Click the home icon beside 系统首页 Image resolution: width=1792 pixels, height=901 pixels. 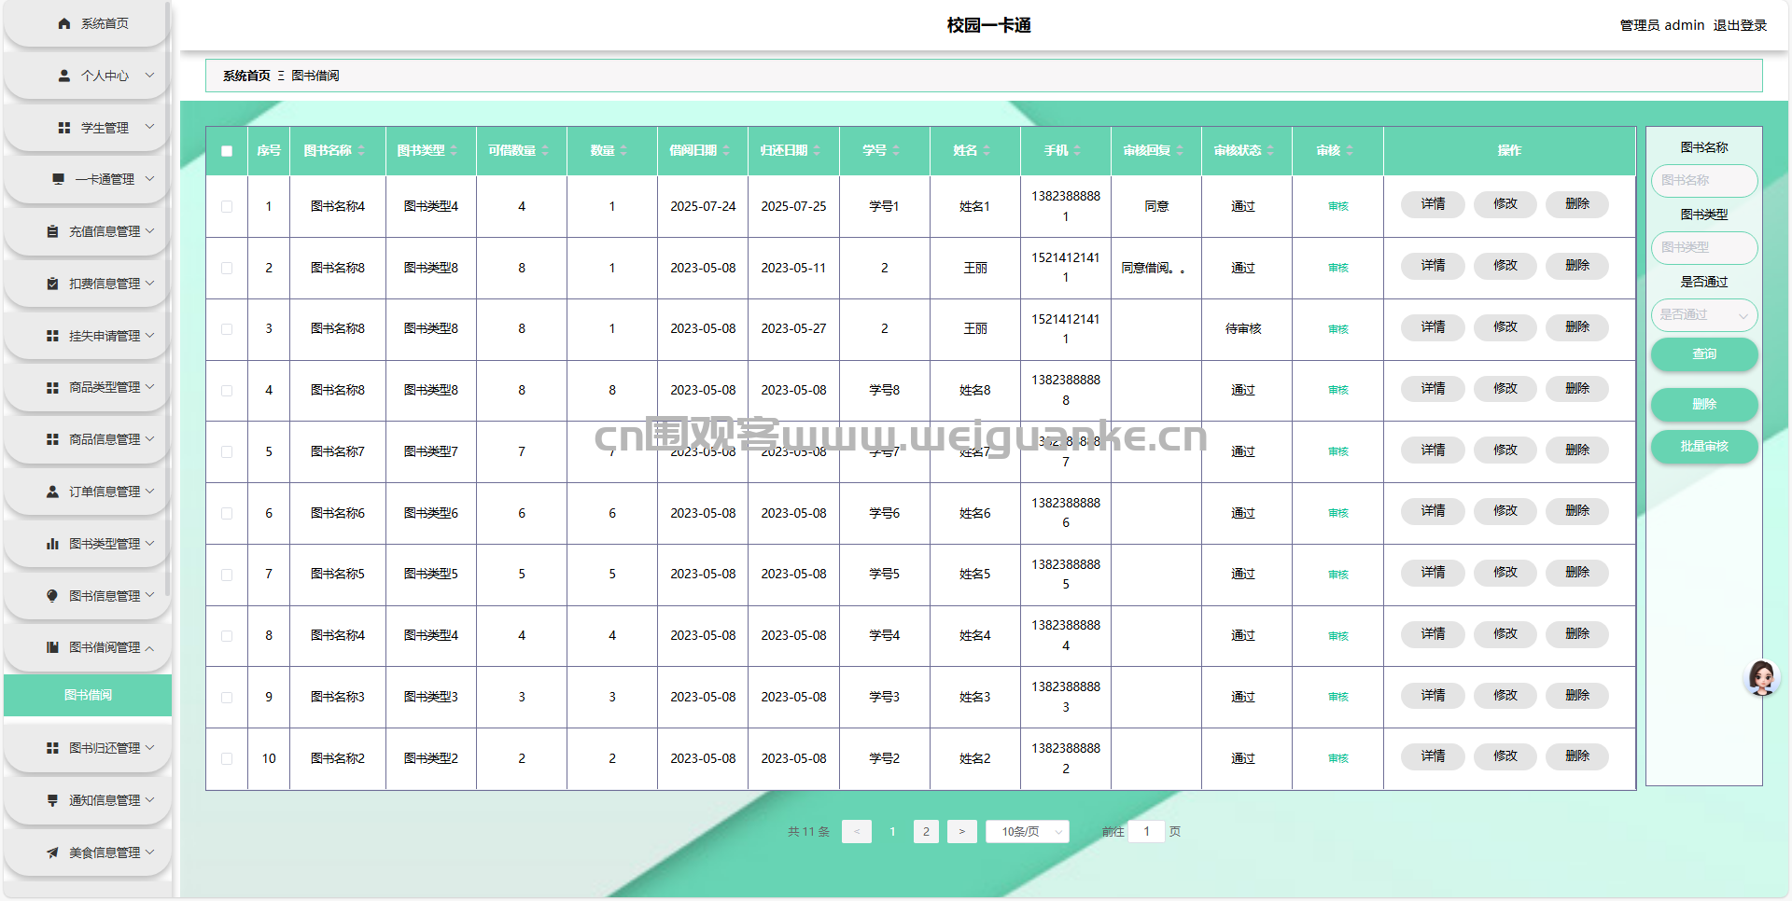tap(64, 23)
